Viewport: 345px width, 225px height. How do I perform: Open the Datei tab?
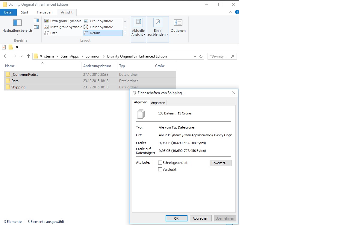(8, 12)
